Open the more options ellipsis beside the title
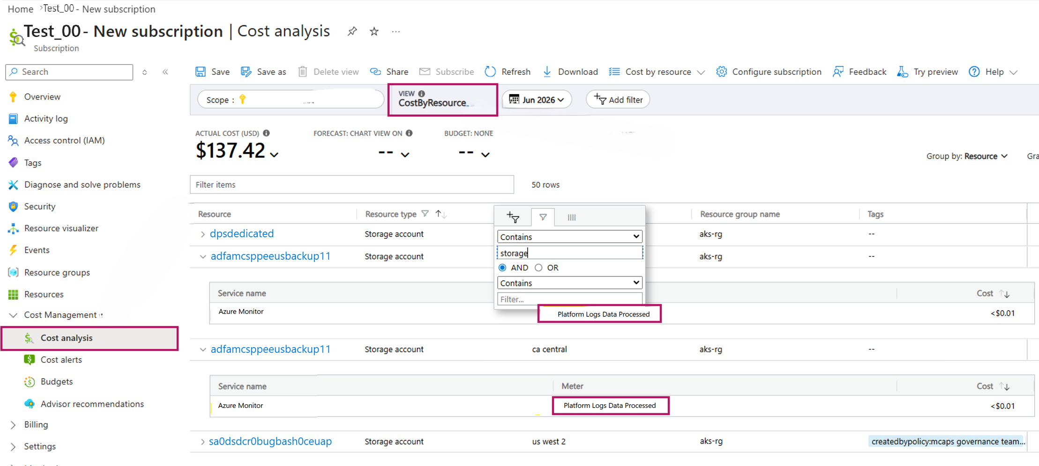Screen dimensions: 1039x466 pos(396,32)
